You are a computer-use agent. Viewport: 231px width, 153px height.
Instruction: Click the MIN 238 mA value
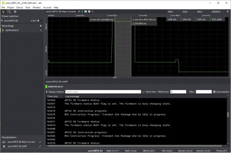[172, 19]
